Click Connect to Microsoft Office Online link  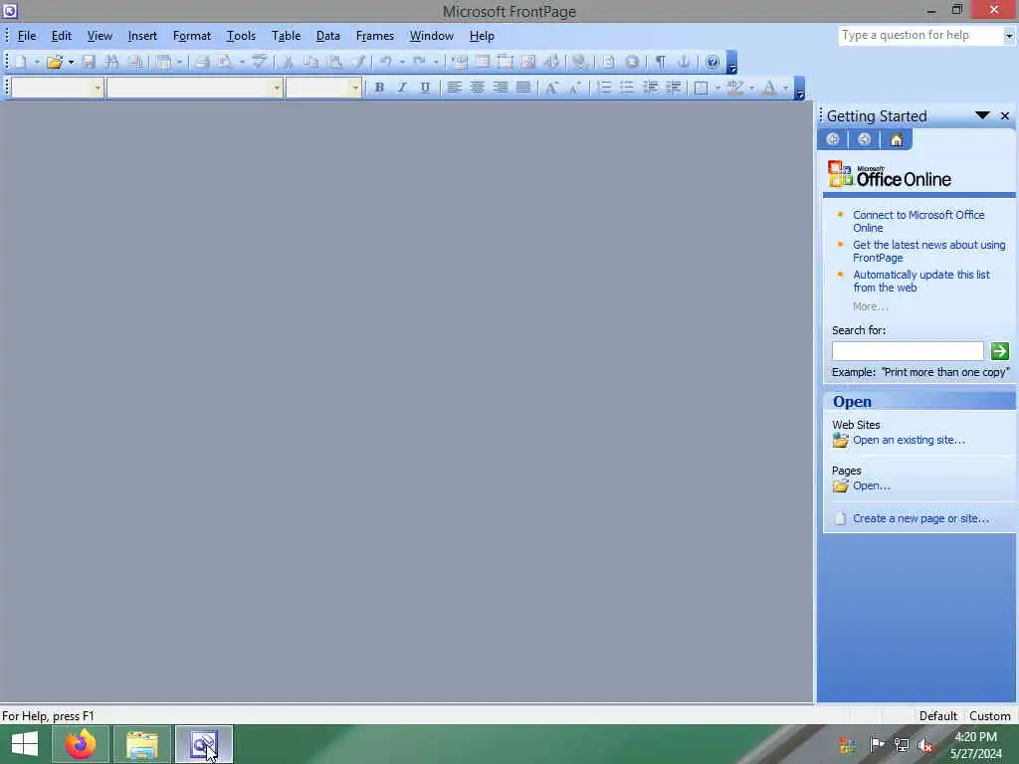tap(918, 222)
